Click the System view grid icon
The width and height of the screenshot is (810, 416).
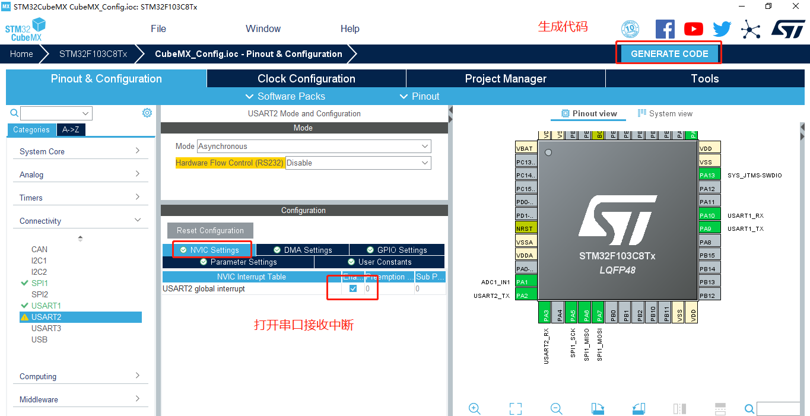(642, 113)
